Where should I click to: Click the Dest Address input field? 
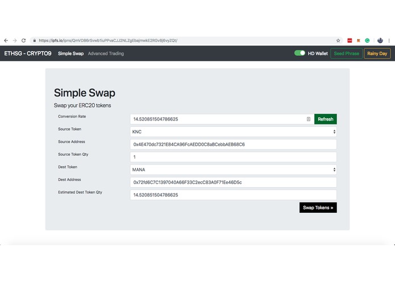pos(233,182)
